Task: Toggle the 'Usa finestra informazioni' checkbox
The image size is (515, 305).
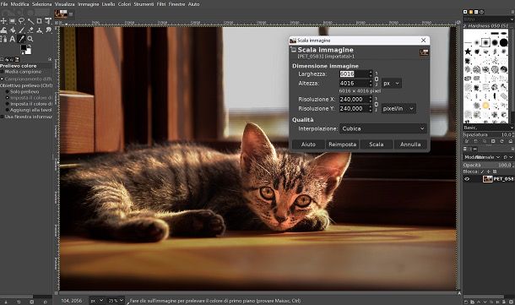Action: pos(2,117)
